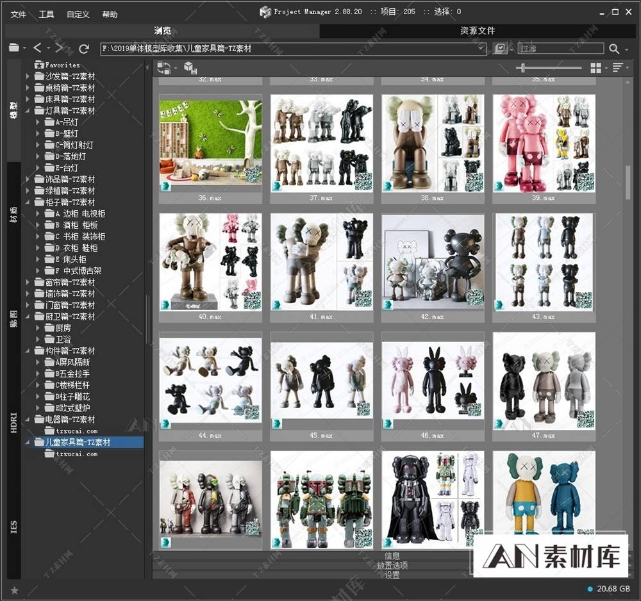This screenshot has height=601, width=641.
Task: Open the 自定义 menu
Action: point(78,14)
